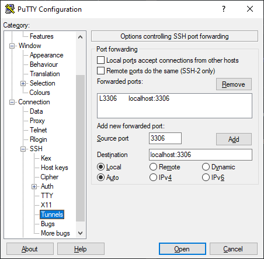Select the IPv4 radio button
Viewport: 264px width, 259px height.
(x=153, y=178)
